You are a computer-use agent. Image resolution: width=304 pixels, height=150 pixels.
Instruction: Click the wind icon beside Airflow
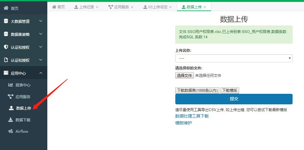tap(11, 131)
